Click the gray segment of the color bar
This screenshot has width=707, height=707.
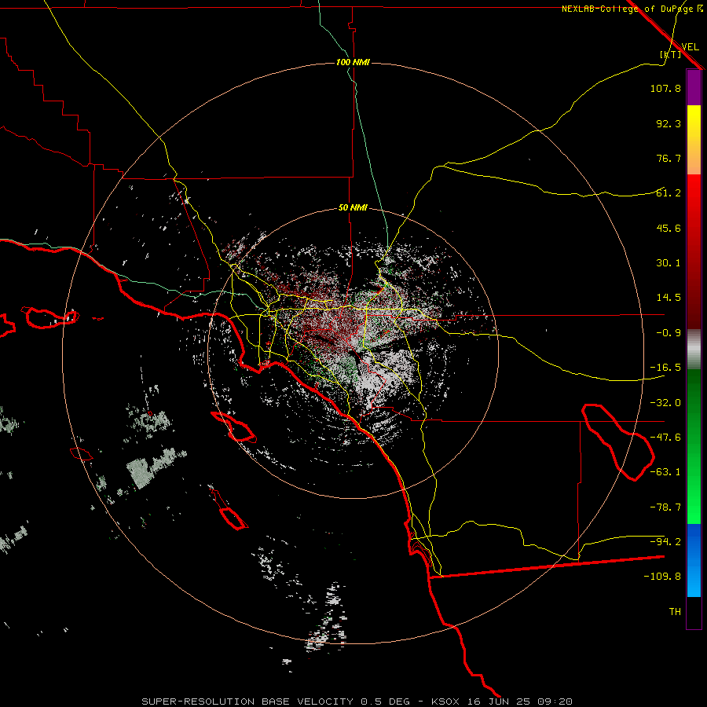pyautogui.click(x=694, y=350)
